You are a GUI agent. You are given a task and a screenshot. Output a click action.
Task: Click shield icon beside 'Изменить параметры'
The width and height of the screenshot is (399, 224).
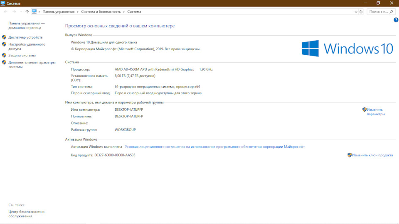pyautogui.click(x=365, y=110)
